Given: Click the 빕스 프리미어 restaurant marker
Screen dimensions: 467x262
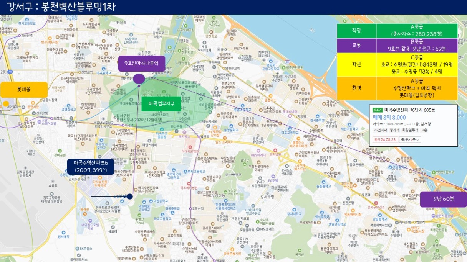Looking at the screenshot, I should [x=224, y=138].
